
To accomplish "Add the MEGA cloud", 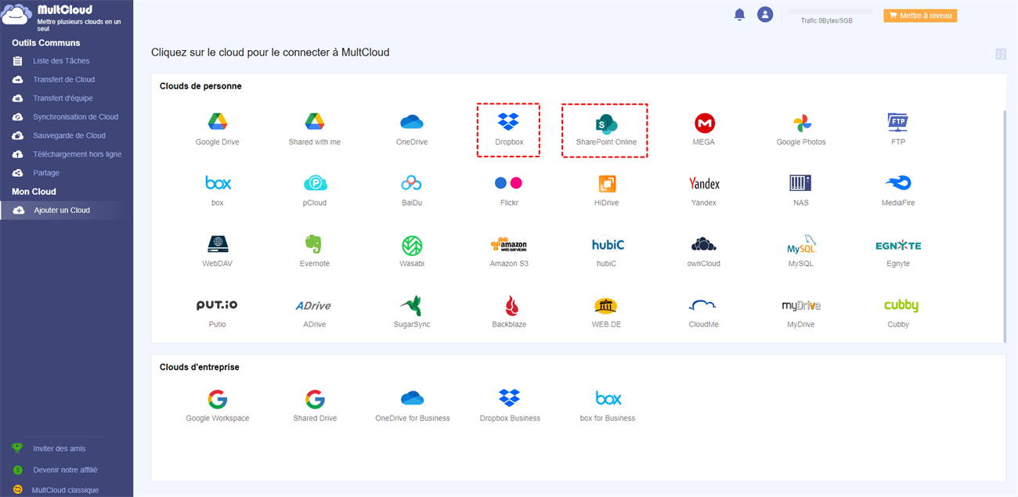I will point(704,129).
